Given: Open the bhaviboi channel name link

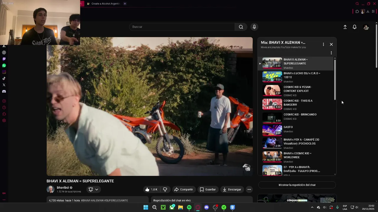Looking at the screenshot, I should (x=63, y=188).
